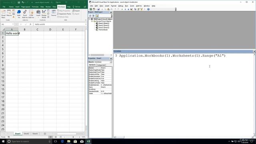The image size is (256, 144).
Task: Switch to Alphabetic tab in Properties
Action: [92, 65]
